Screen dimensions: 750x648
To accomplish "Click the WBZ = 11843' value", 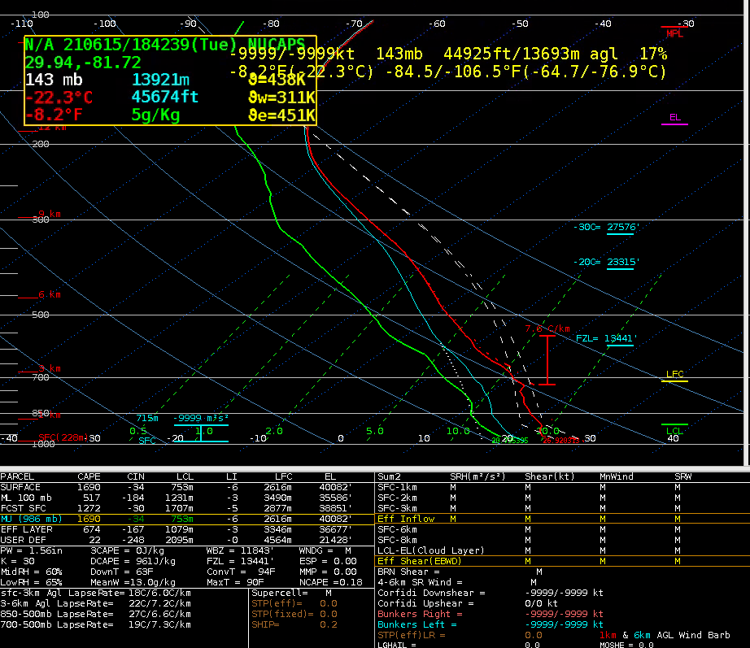I will point(241,551).
